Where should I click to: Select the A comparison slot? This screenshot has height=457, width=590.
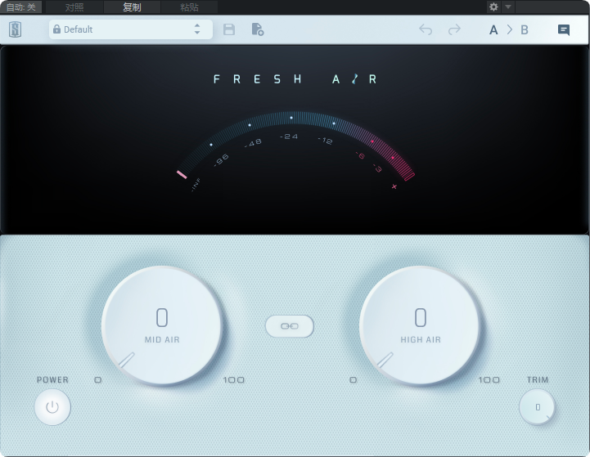(x=493, y=29)
